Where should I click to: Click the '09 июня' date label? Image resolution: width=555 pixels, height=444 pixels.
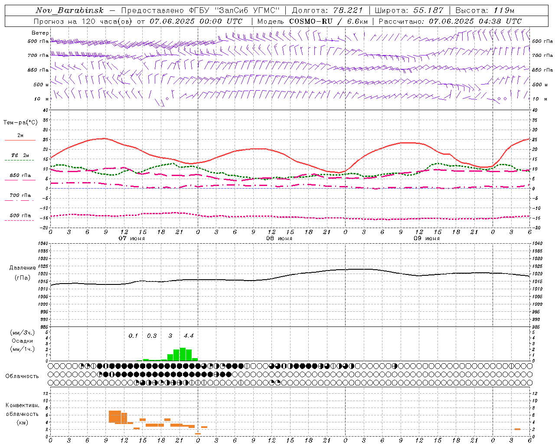pos(427,238)
